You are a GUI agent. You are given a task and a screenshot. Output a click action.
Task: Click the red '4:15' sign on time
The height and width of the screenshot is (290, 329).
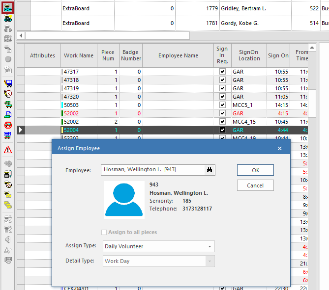click(x=283, y=113)
